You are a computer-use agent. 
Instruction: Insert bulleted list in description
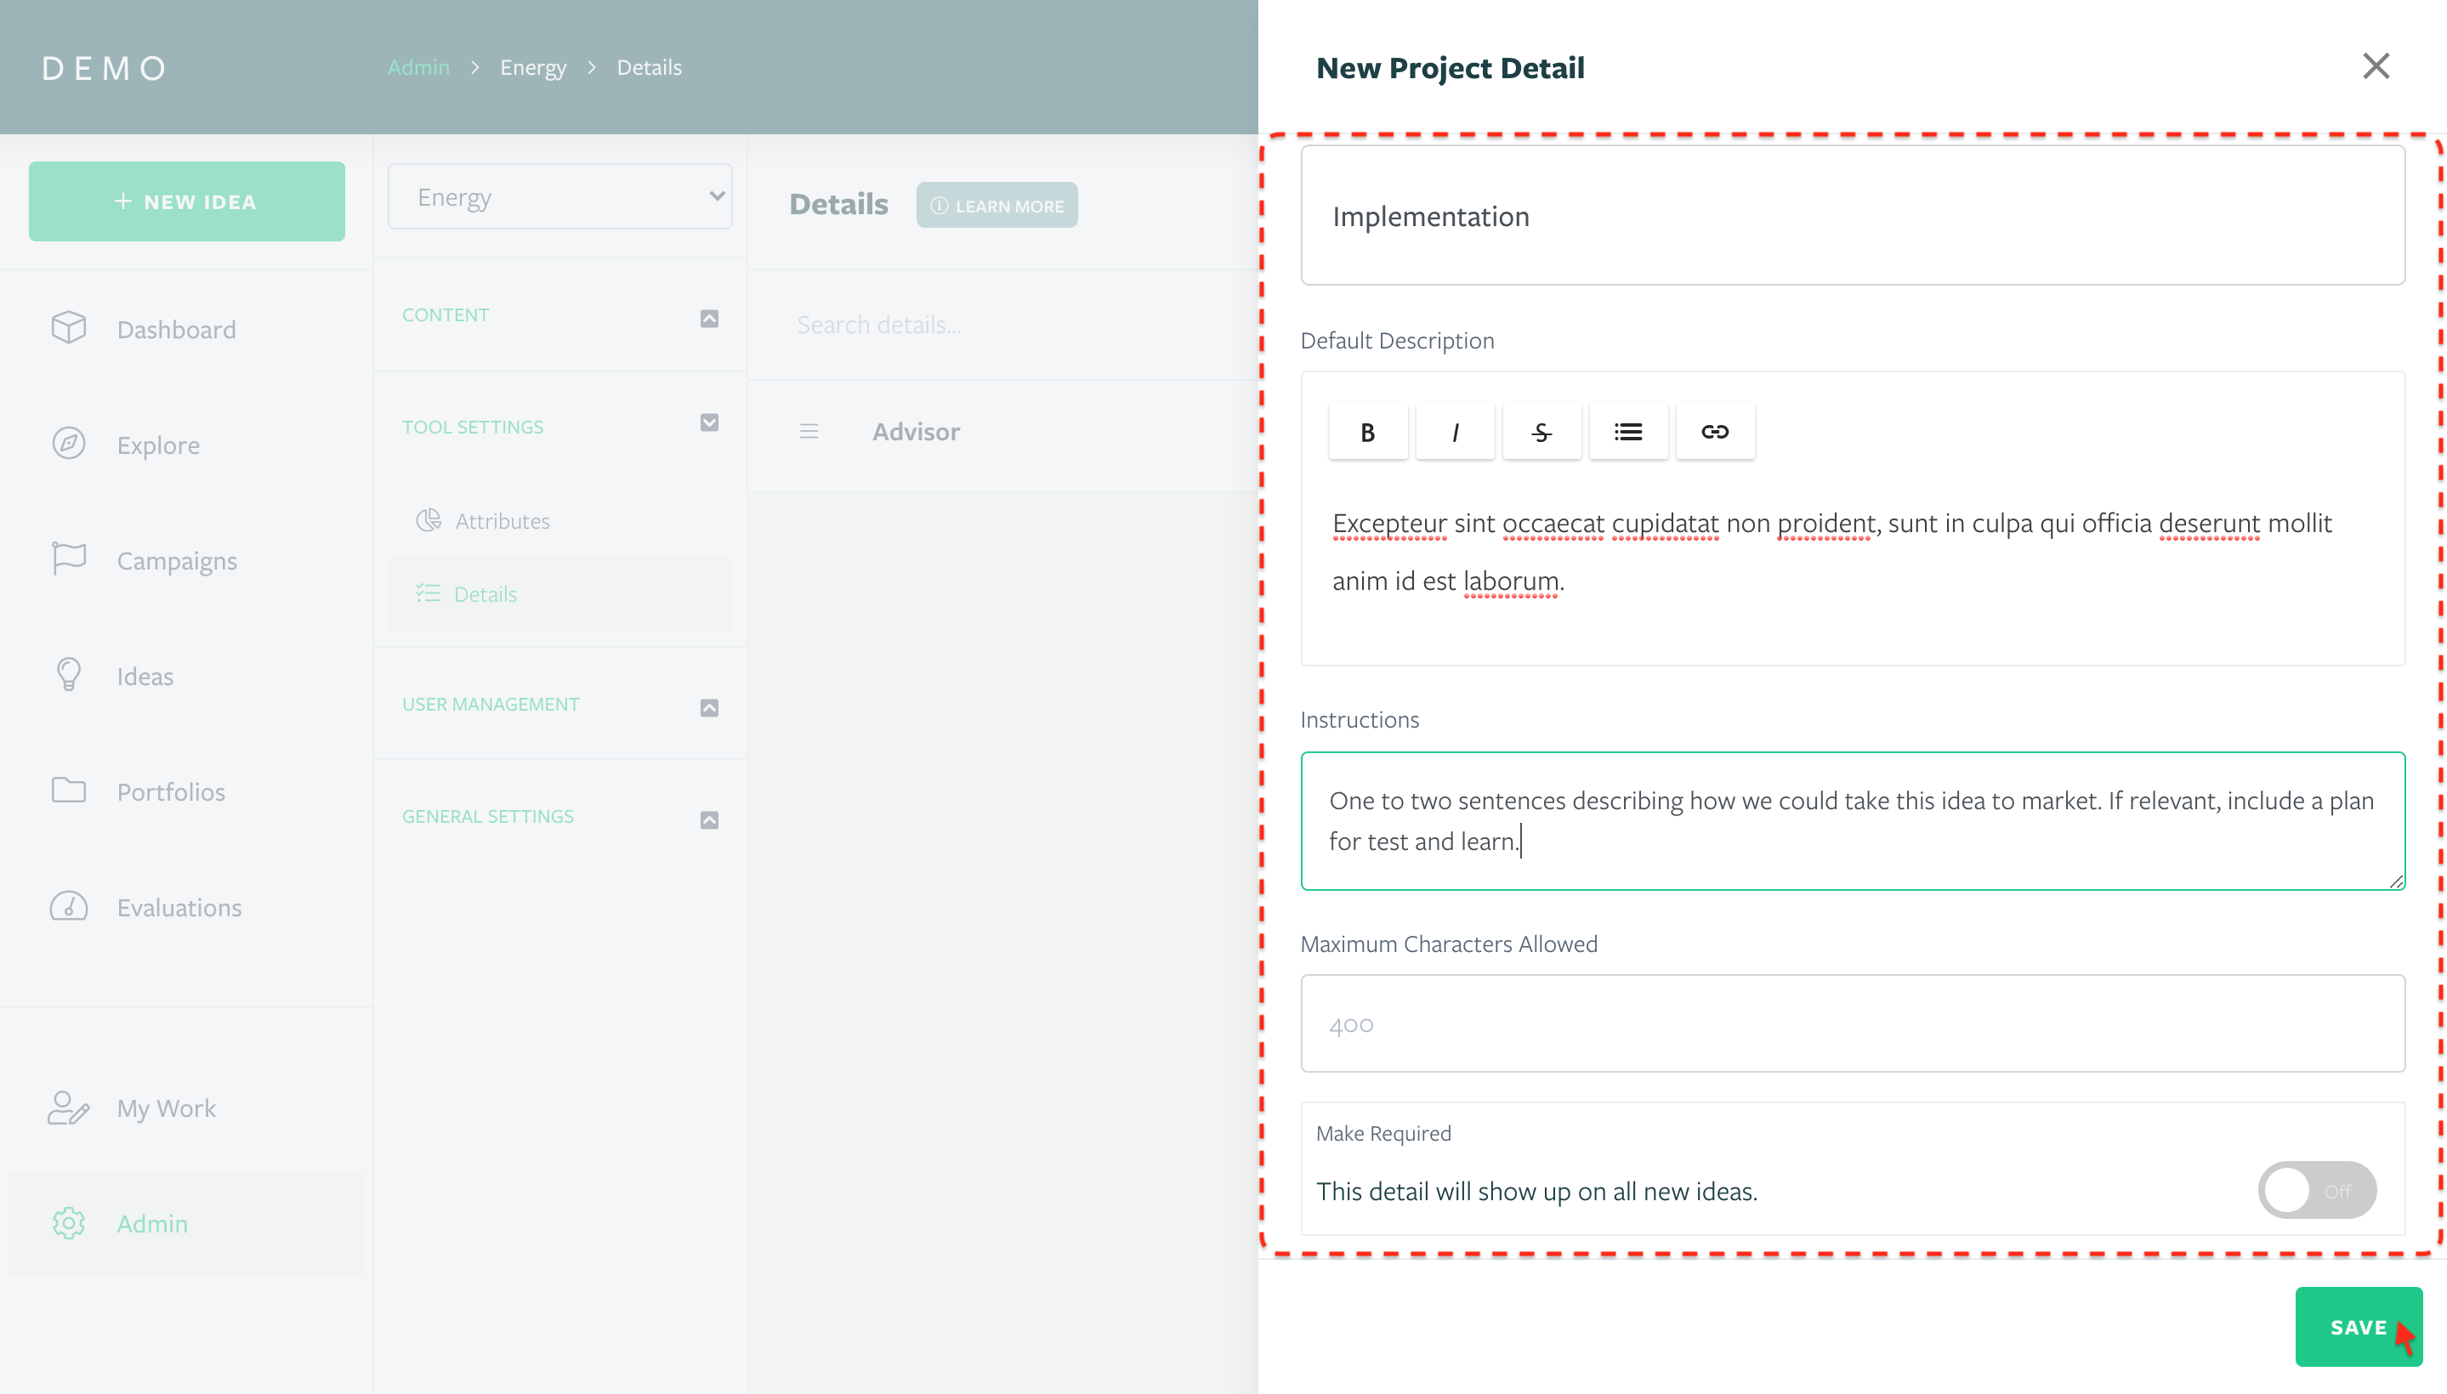click(x=1628, y=432)
